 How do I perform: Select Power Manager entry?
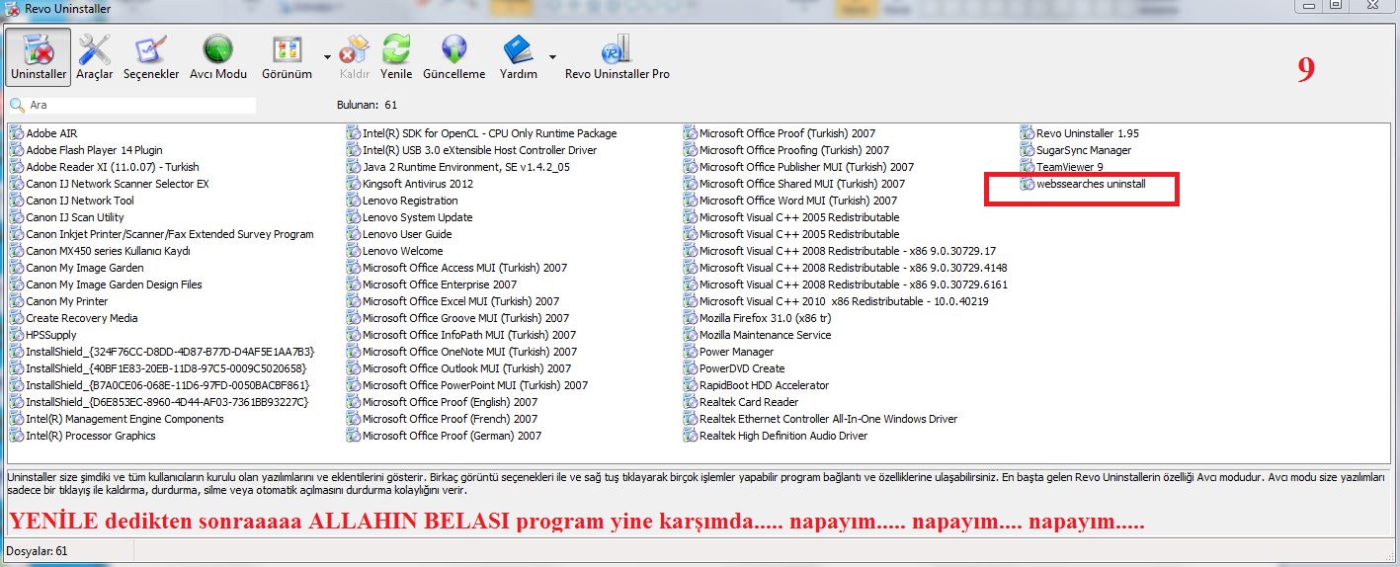(x=729, y=352)
